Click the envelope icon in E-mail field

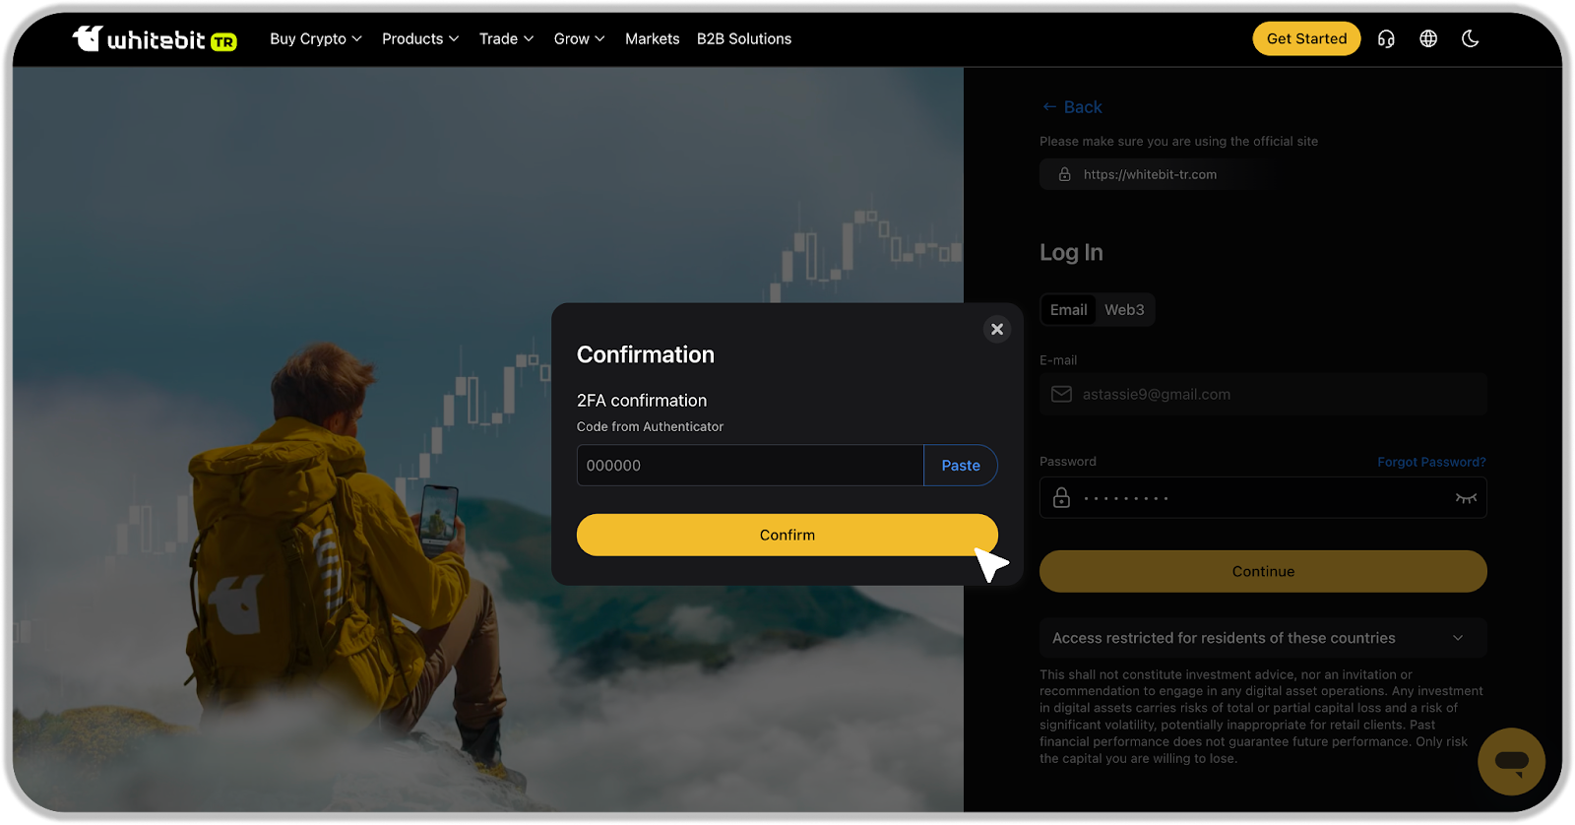click(x=1061, y=395)
